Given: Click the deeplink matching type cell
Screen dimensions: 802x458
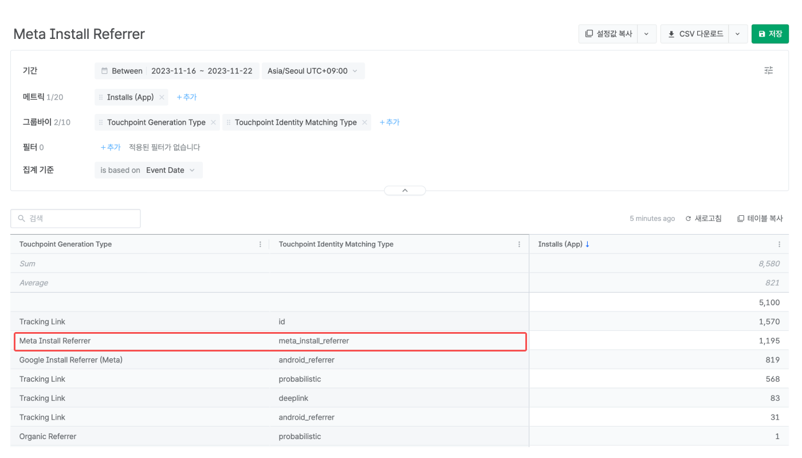Looking at the screenshot, I should tap(294, 398).
